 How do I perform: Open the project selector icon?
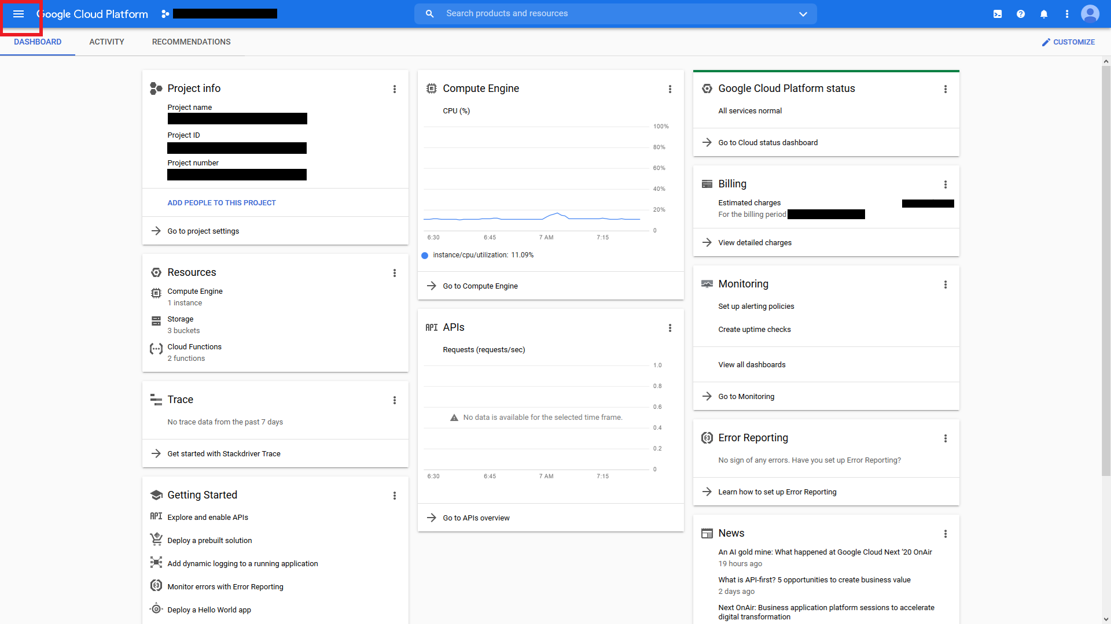coord(165,14)
